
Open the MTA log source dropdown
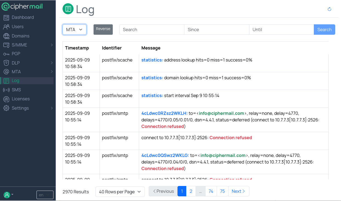[74, 29]
